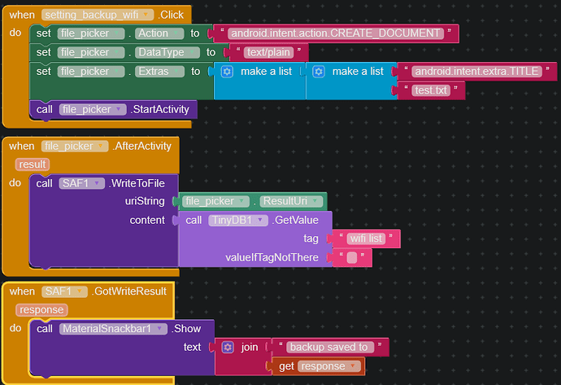Select the response parameter in the GotWriteResult event
This screenshot has width=561, height=385.
[41, 310]
